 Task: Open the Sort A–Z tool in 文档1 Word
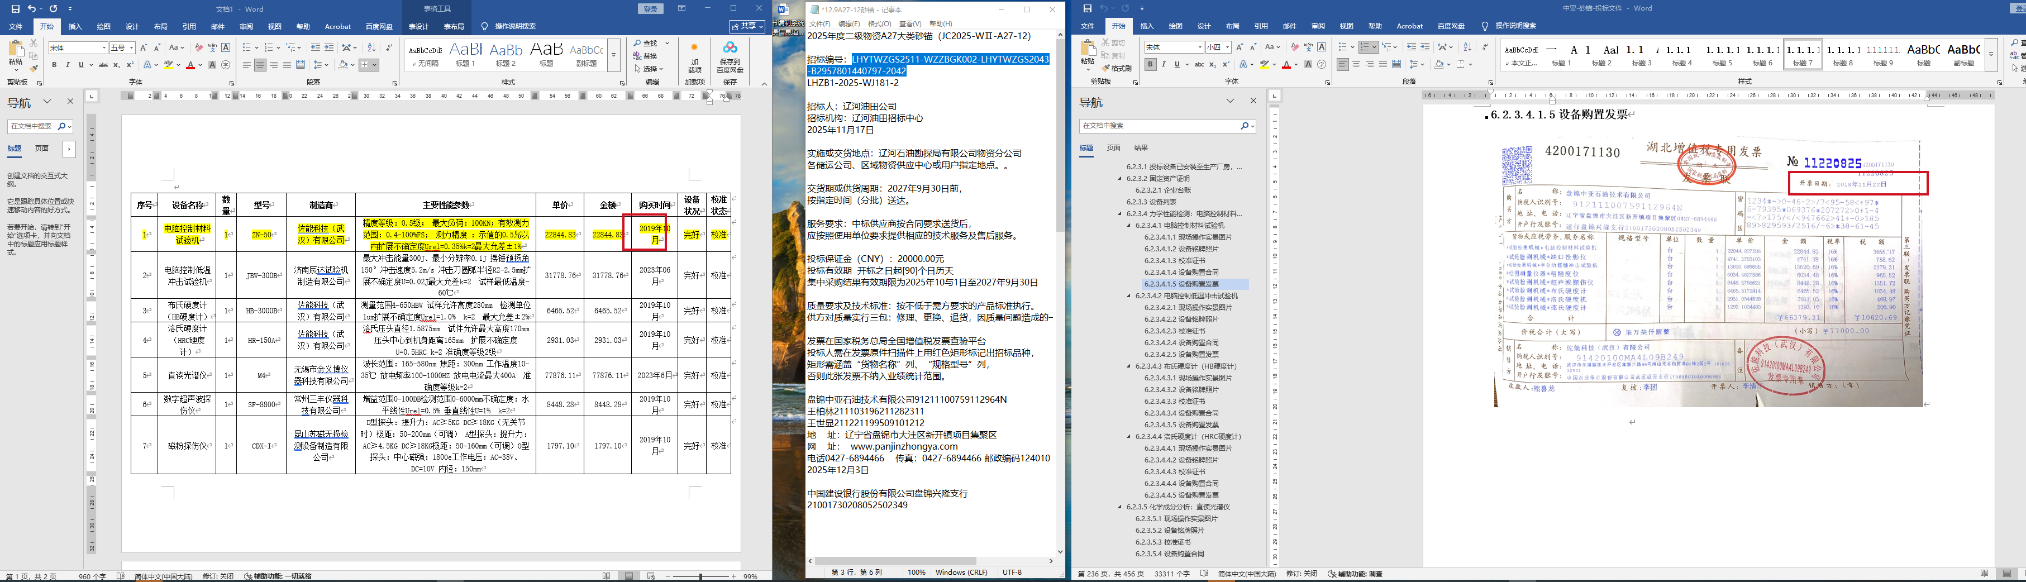pyautogui.click(x=372, y=48)
